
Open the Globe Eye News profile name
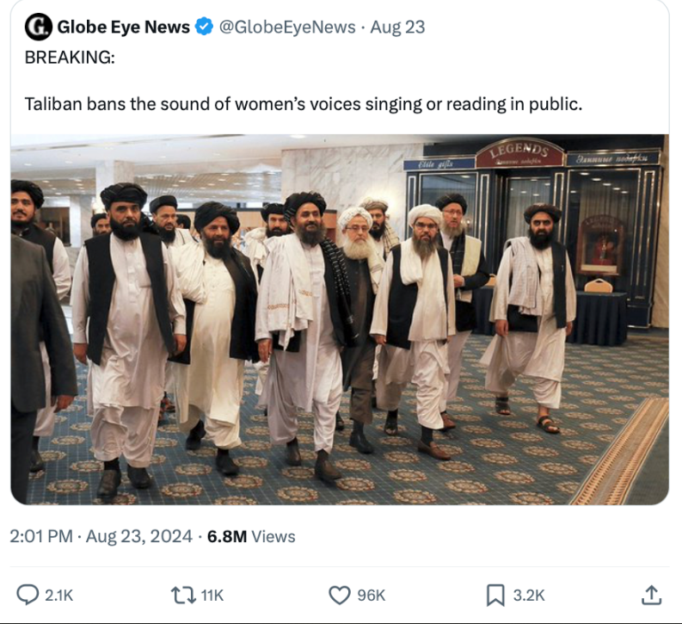pos(124,27)
